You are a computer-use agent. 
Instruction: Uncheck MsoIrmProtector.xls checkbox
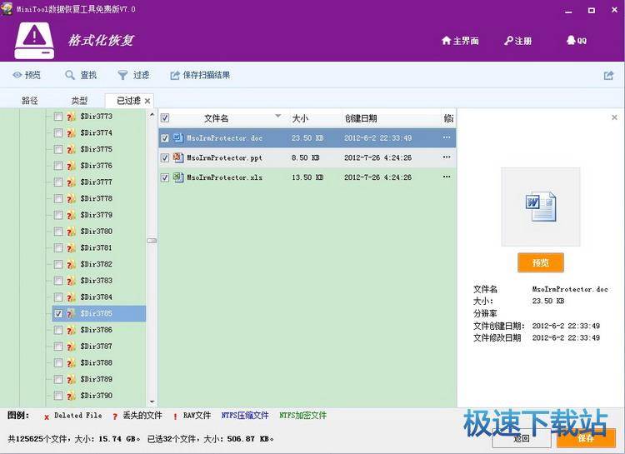165,177
